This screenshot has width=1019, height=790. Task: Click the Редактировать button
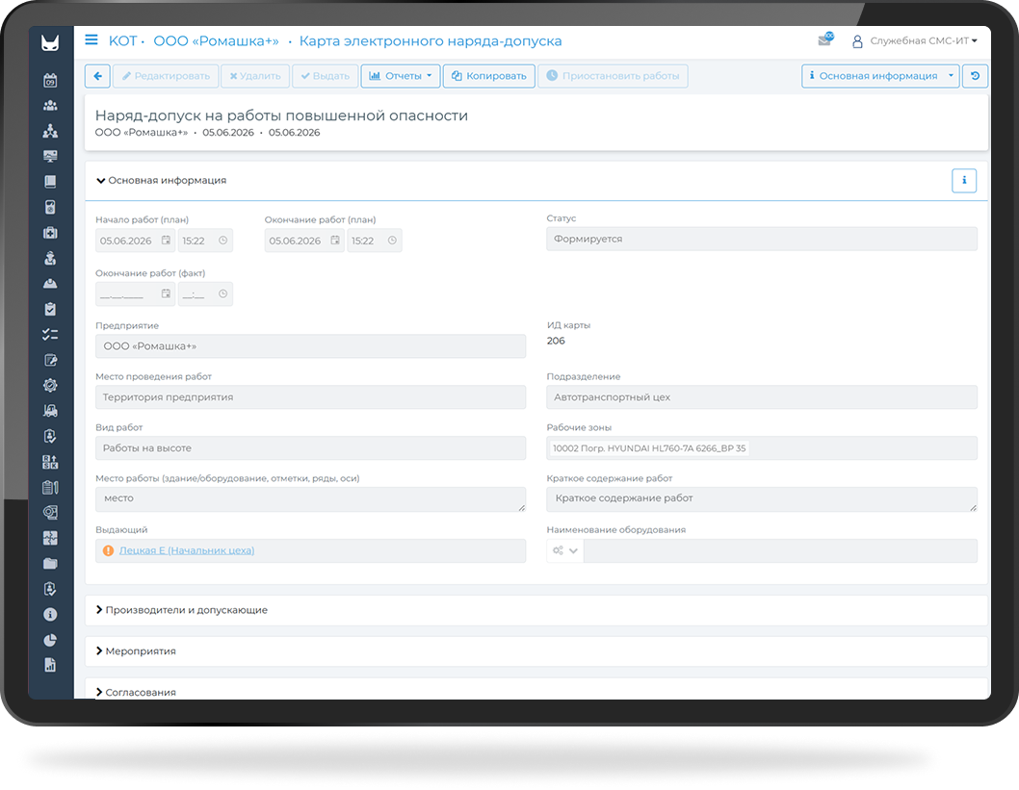[166, 76]
